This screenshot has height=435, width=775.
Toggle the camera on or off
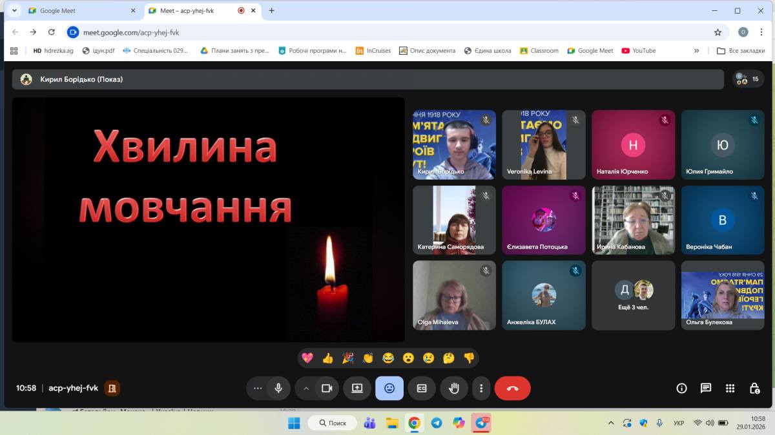pyautogui.click(x=327, y=388)
